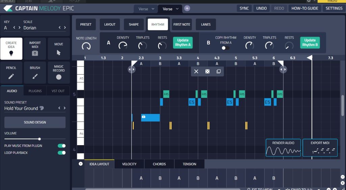Adjust the Volume slider handle
The height and width of the screenshot is (190, 346).
click(40, 139)
